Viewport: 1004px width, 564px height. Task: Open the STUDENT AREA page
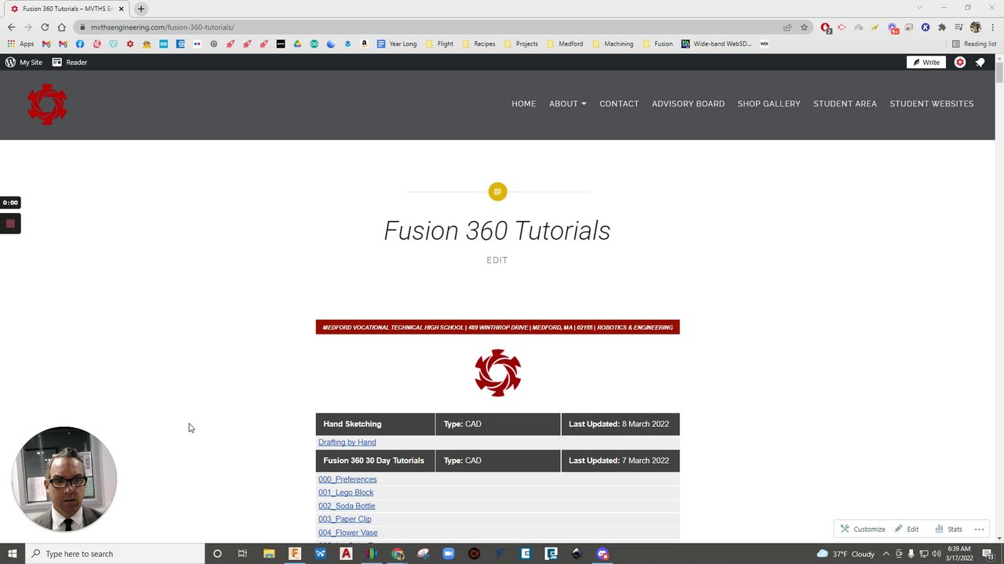(x=845, y=103)
